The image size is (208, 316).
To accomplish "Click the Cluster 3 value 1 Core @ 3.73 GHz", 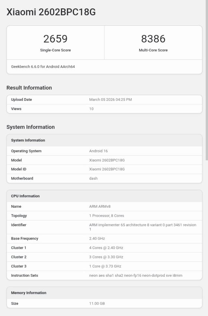I will coord(105,266).
